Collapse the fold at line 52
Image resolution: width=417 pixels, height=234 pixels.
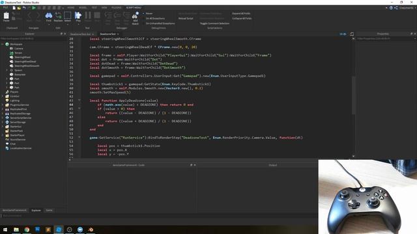coord(79,137)
